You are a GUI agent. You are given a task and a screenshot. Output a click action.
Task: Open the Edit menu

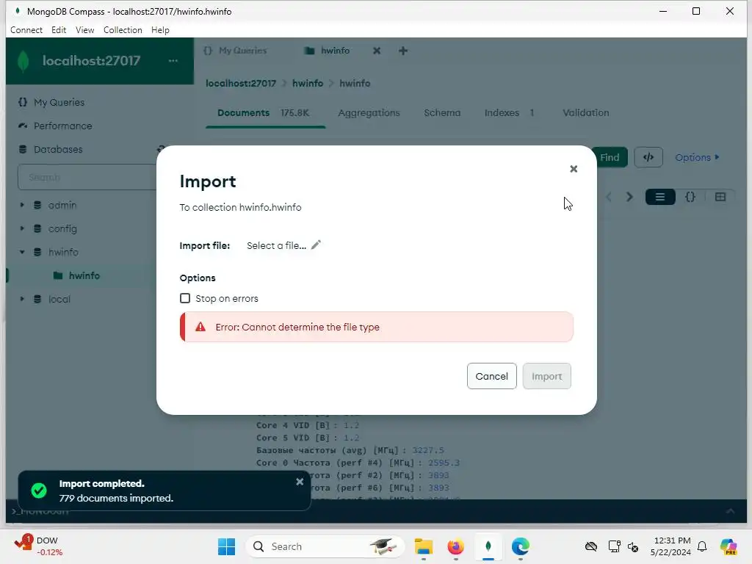click(59, 29)
